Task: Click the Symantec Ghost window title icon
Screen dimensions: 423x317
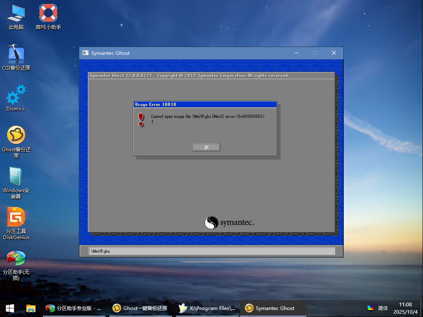Action: pyautogui.click(x=85, y=53)
